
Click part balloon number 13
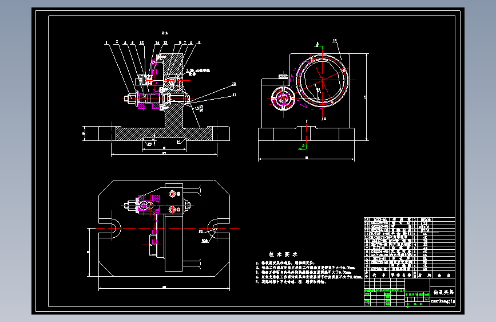(165, 43)
